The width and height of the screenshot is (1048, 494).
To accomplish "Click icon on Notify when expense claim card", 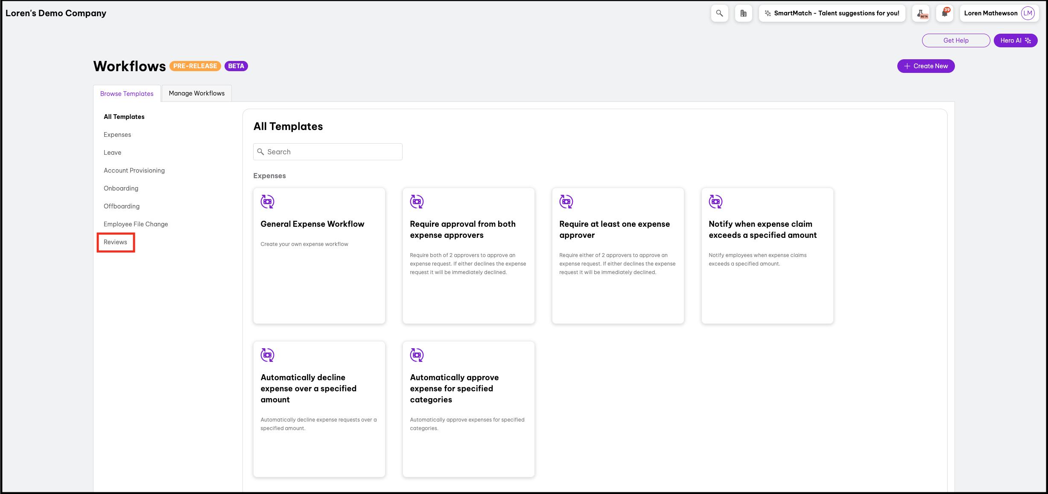I will [715, 202].
